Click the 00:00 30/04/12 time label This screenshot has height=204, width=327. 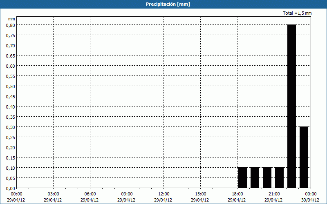click(x=311, y=197)
